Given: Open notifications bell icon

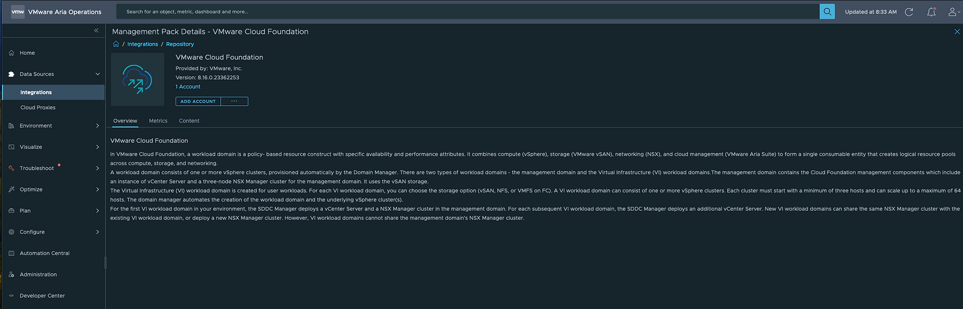Looking at the screenshot, I should pos(931,12).
